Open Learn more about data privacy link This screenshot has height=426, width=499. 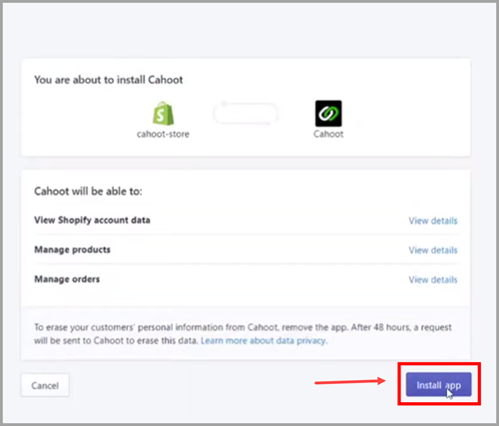tap(264, 341)
